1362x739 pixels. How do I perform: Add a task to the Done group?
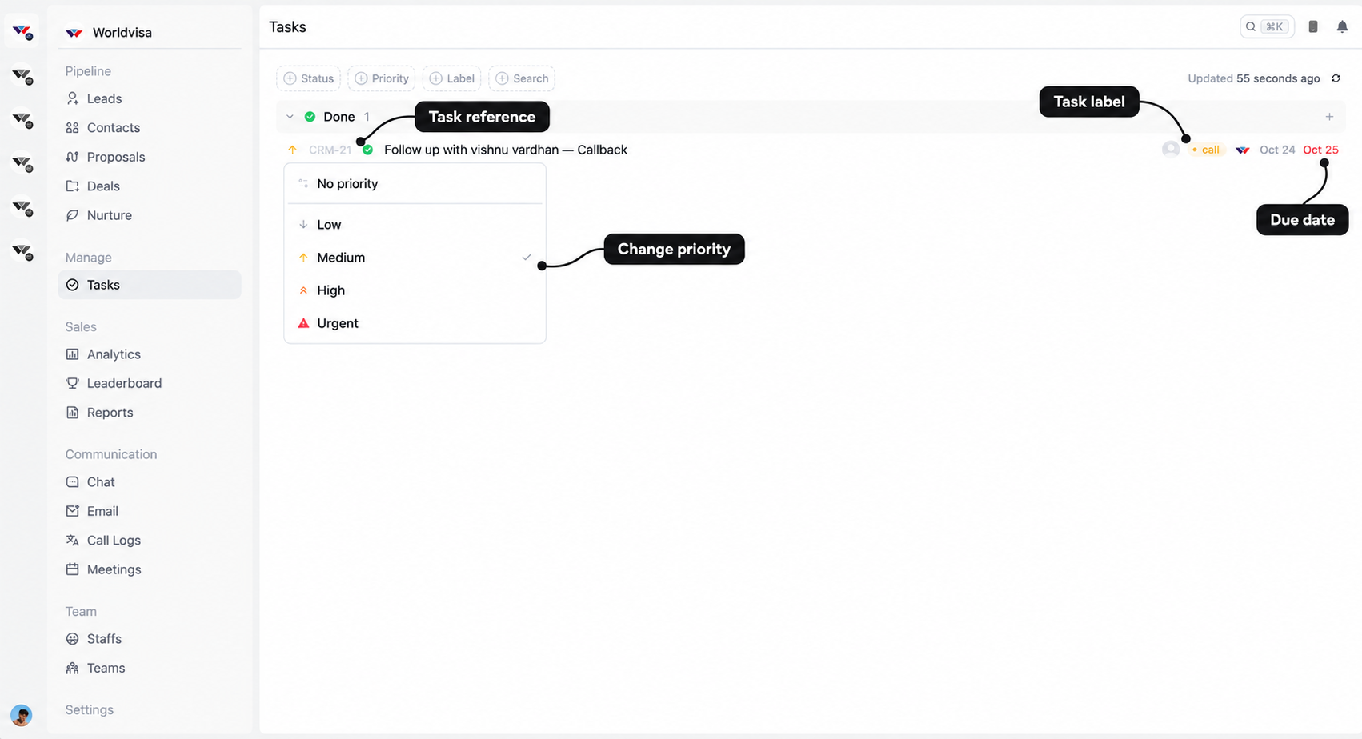[x=1329, y=117]
